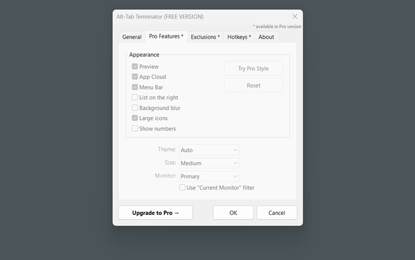Image resolution: width=415 pixels, height=260 pixels.
Task: Click the Size: label
Action: [x=171, y=162]
